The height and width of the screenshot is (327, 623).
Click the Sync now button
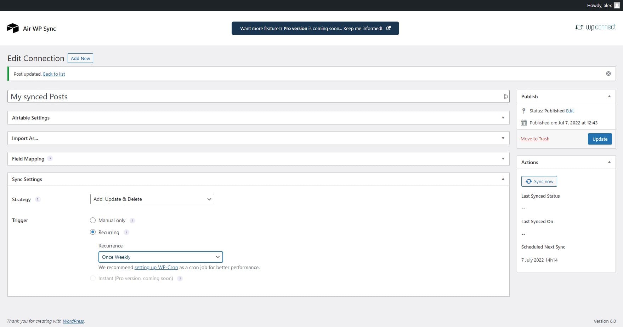pyautogui.click(x=539, y=181)
